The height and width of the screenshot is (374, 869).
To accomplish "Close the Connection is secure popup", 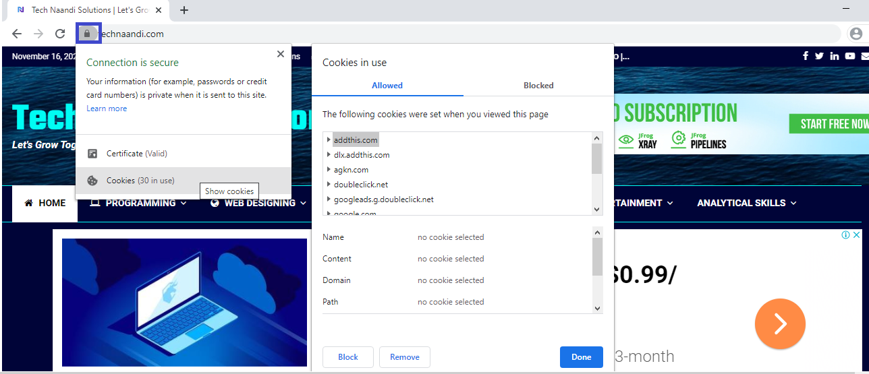I will pyautogui.click(x=281, y=54).
